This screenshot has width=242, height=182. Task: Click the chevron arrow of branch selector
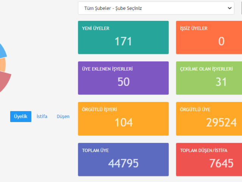(x=229, y=8)
